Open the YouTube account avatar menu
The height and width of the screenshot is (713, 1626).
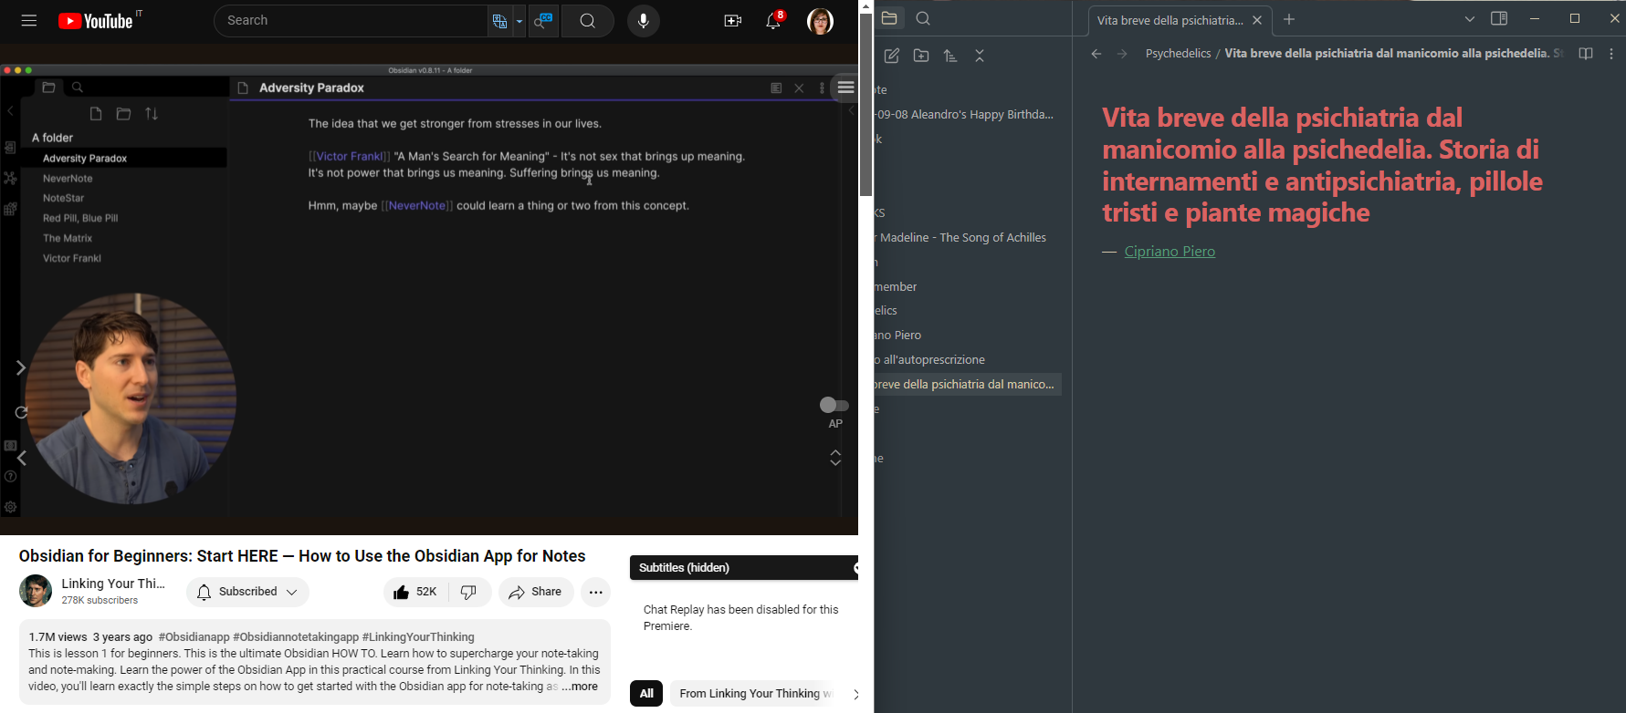(820, 20)
